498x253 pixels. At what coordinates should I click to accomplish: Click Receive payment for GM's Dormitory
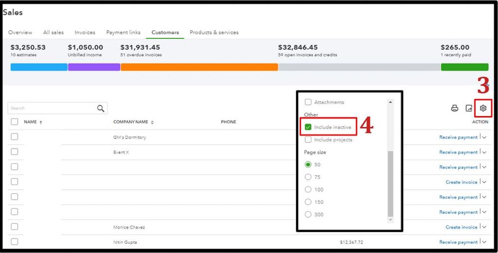(458, 137)
